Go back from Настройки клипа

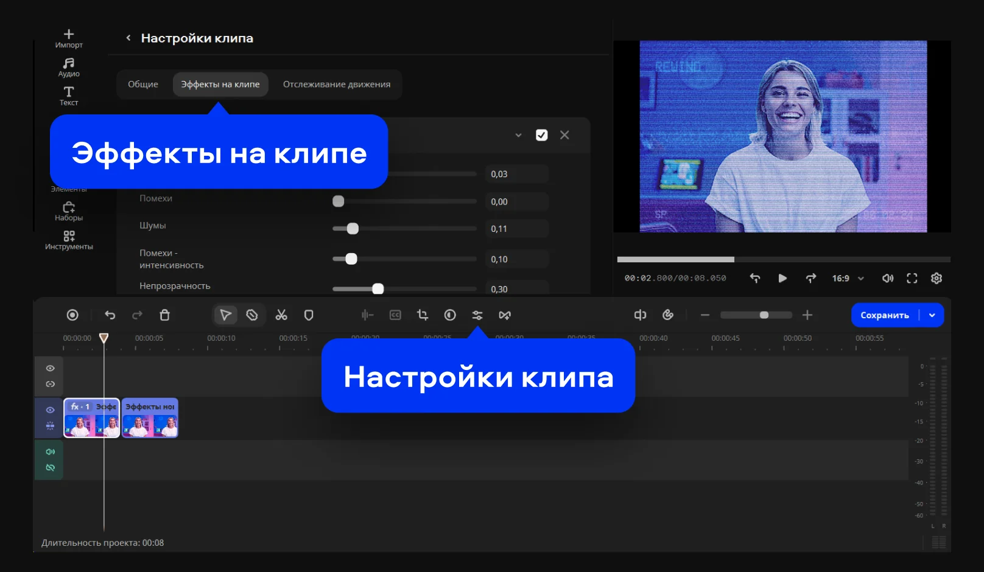tap(128, 38)
